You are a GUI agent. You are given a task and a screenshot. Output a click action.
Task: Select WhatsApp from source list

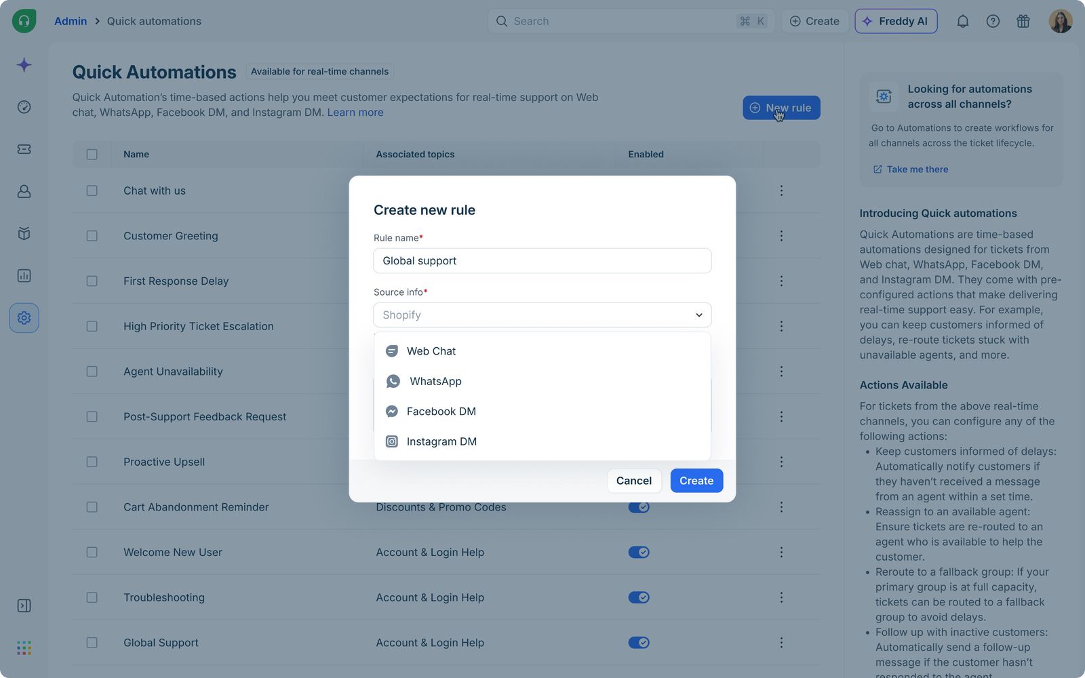[542, 381]
